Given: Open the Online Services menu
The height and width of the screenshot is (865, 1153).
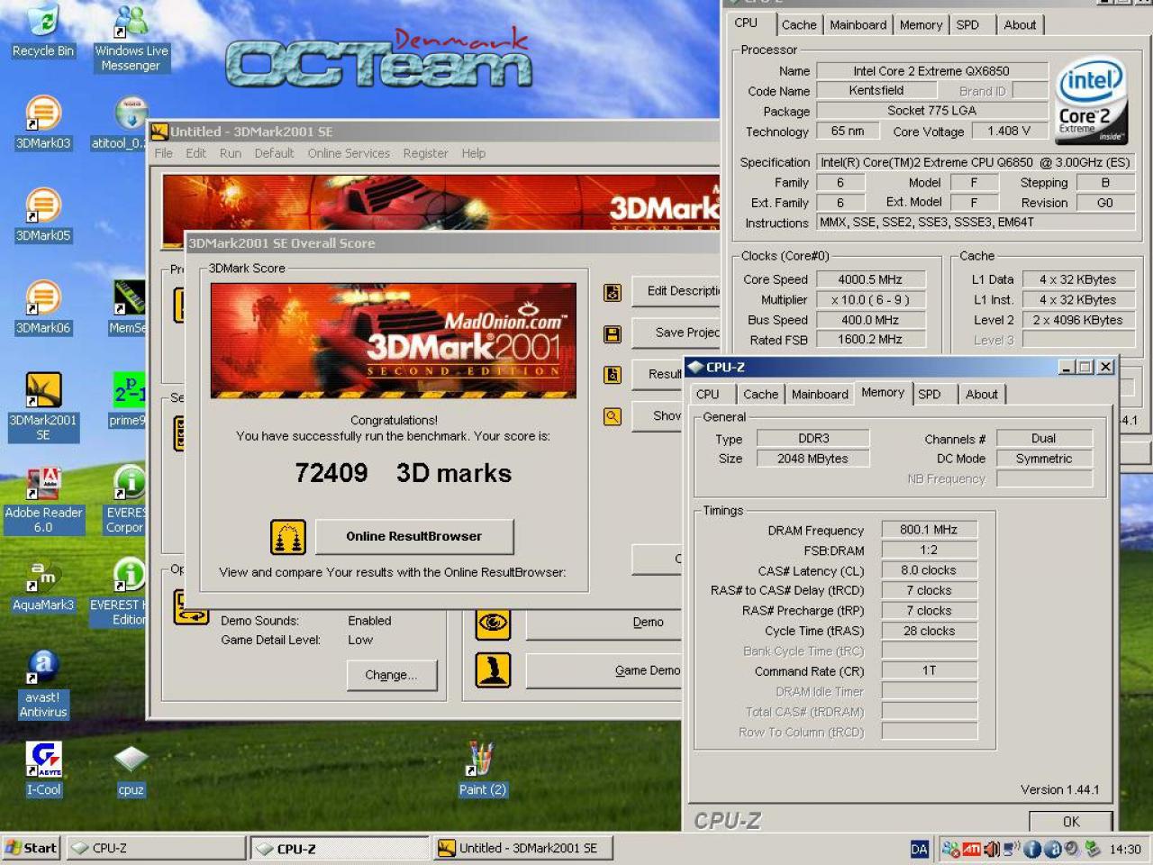Looking at the screenshot, I should click(349, 153).
